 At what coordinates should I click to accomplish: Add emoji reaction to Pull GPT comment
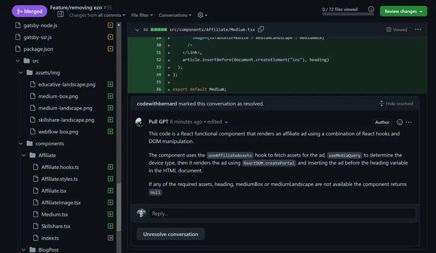pyautogui.click(x=399, y=122)
